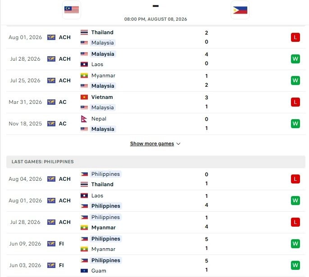Click green W badge for Malaysia vs Laos
This screenshot has width=309, height=277.
[295, 59]
